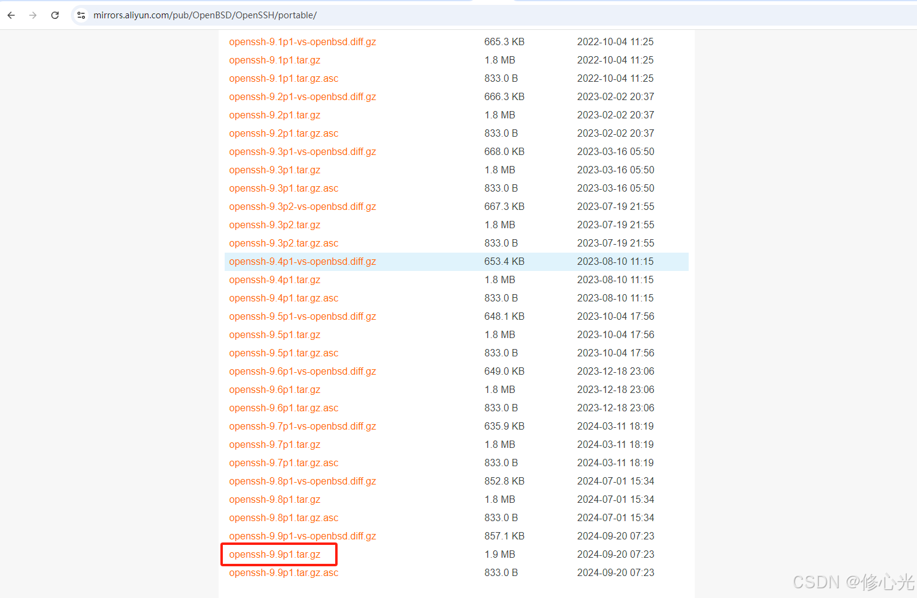Click the openssh-9.4p1.tar.gz link
Viewport: 917px width, 598px height.
275,279
